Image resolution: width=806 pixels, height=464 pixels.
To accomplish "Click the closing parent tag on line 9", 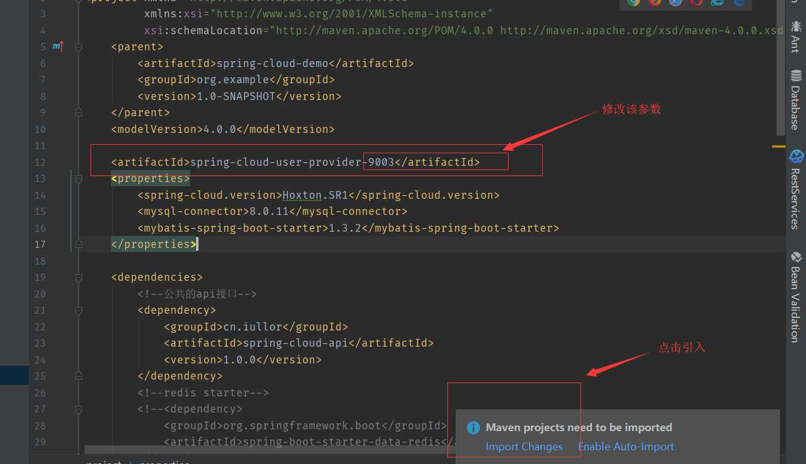I will (140, 113).
